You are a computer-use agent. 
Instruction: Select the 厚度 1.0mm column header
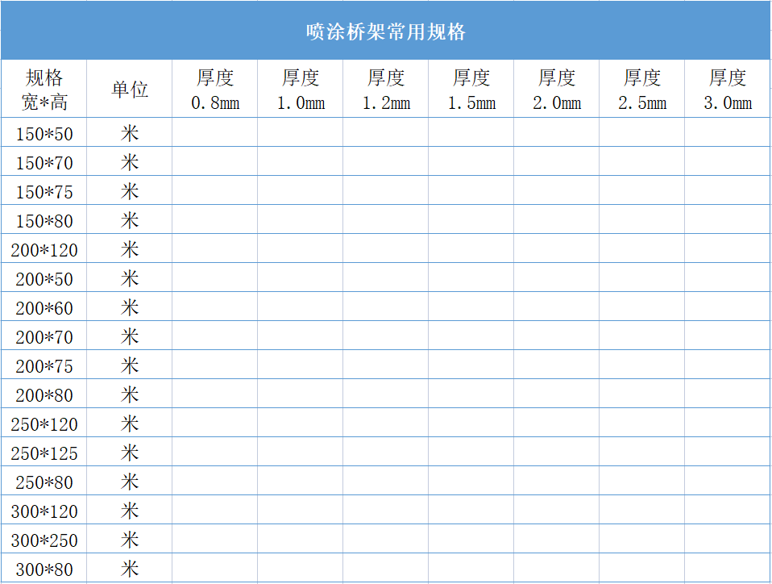click(x=300, y=87)
